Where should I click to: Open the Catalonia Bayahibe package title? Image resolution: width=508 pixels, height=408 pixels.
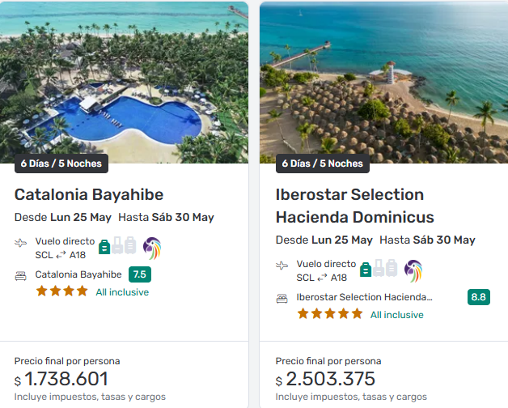pyautogui.click(x=89, y=194)
